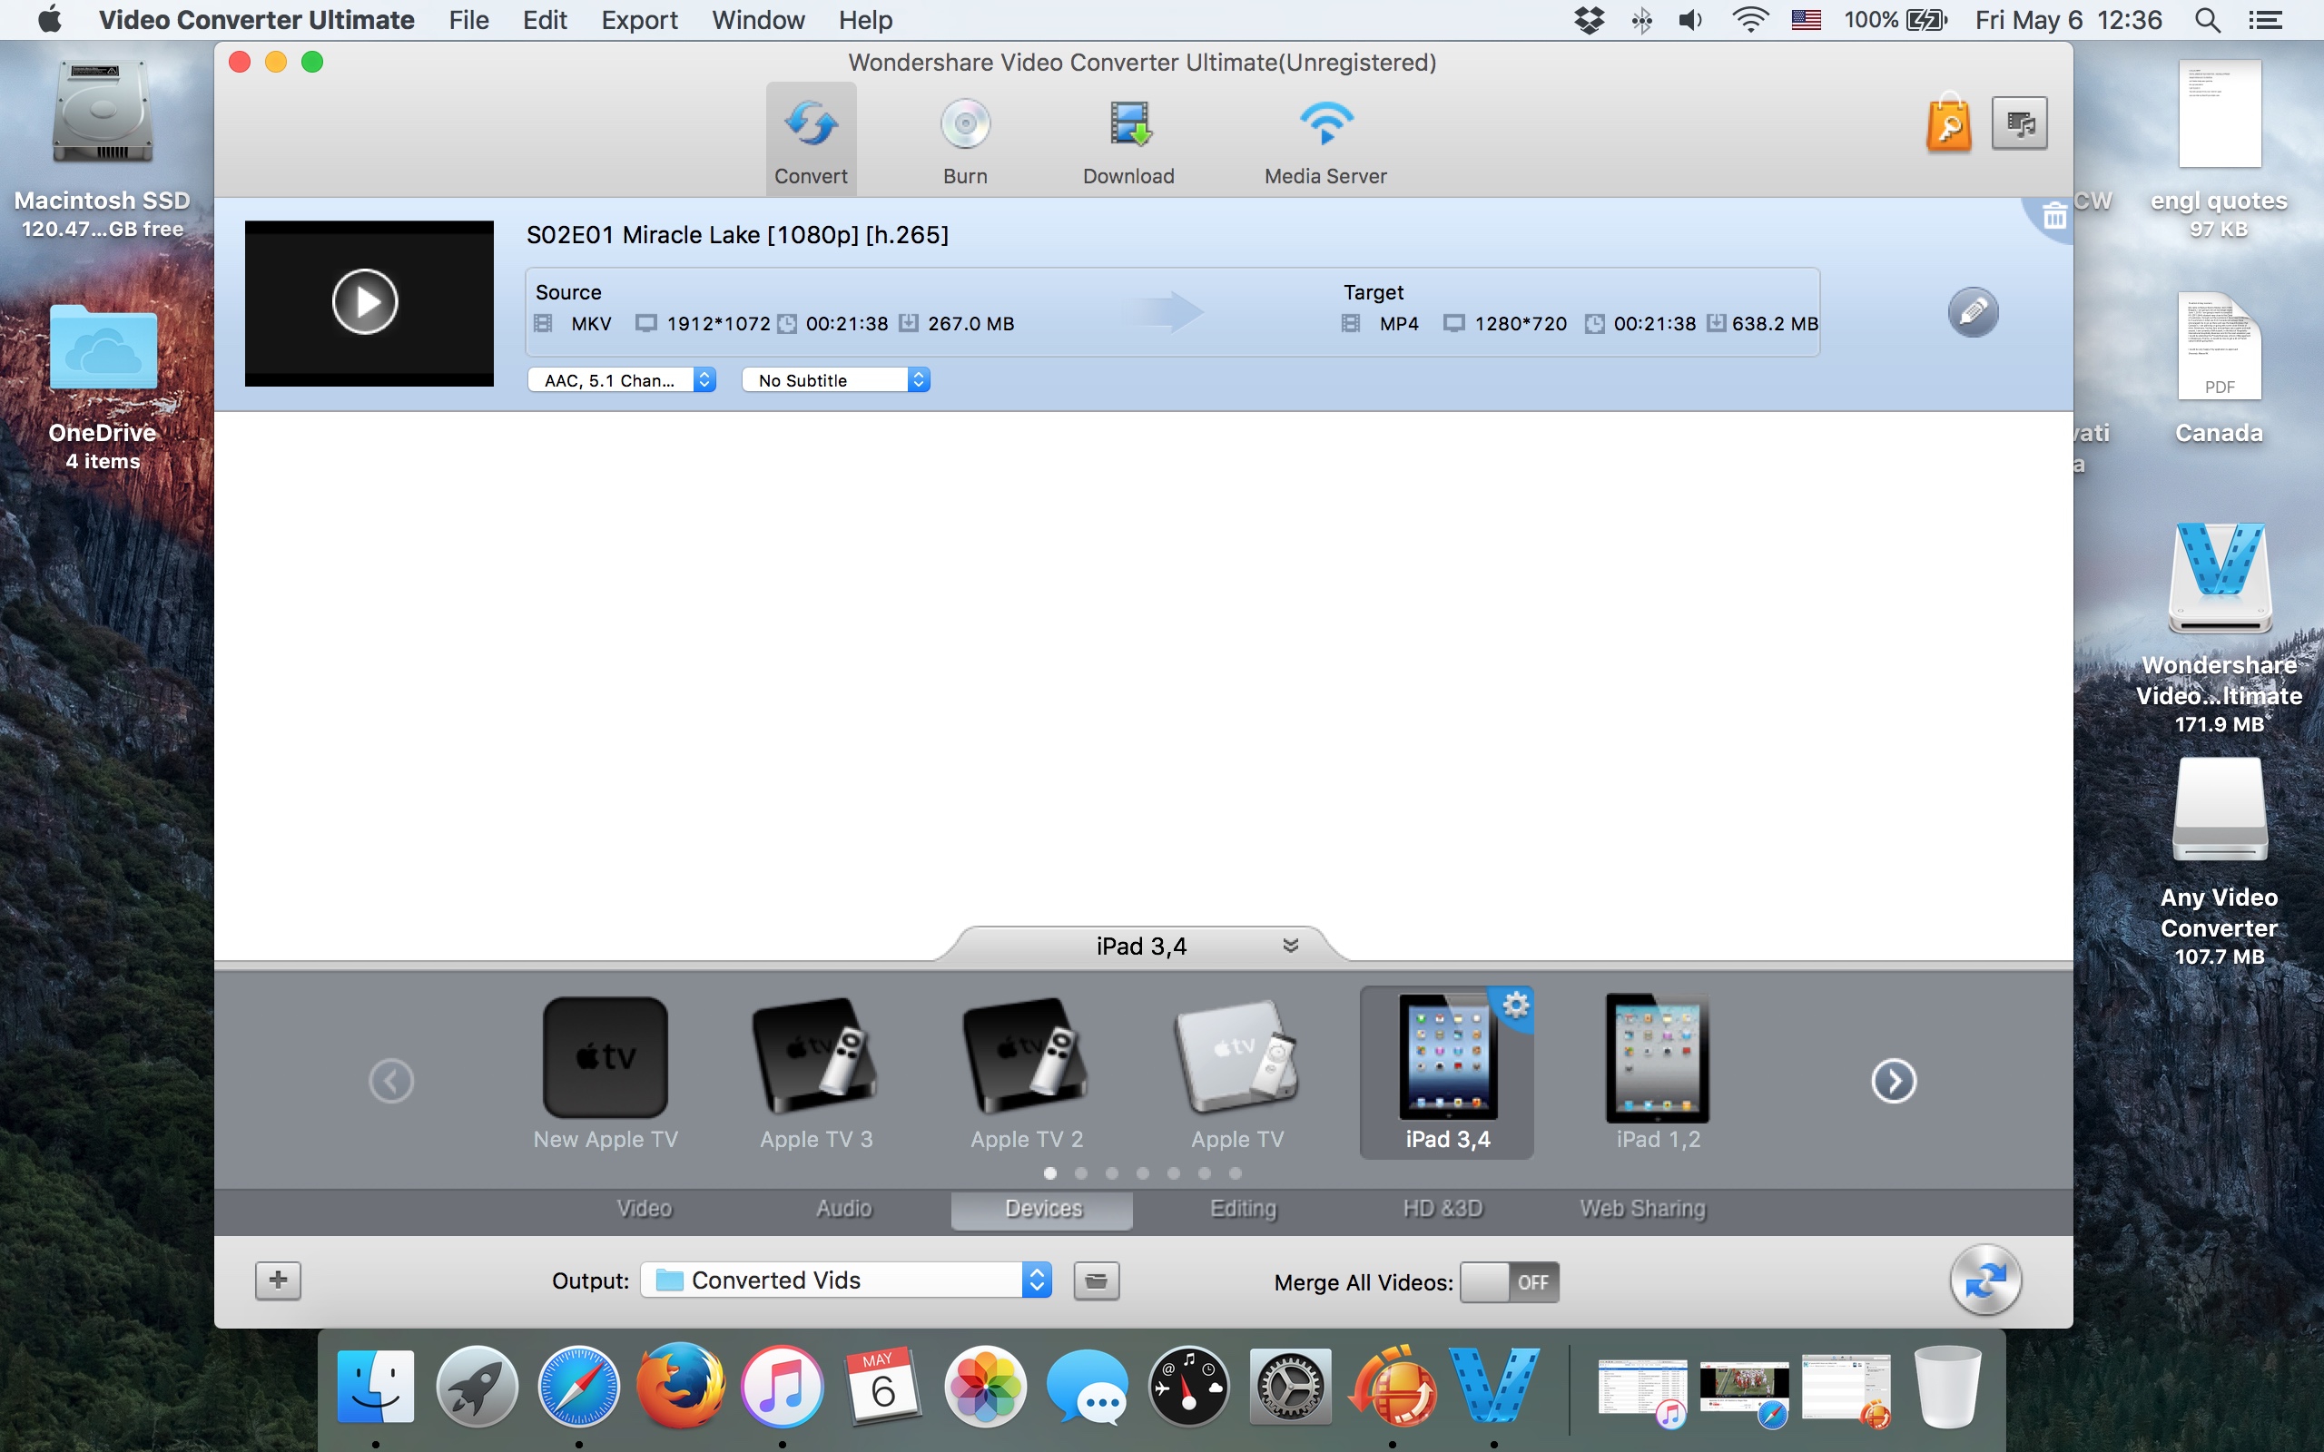Click the target size 638.2 MB value
Screen dimensions: 2324x1452
(x=1775, y=324)
